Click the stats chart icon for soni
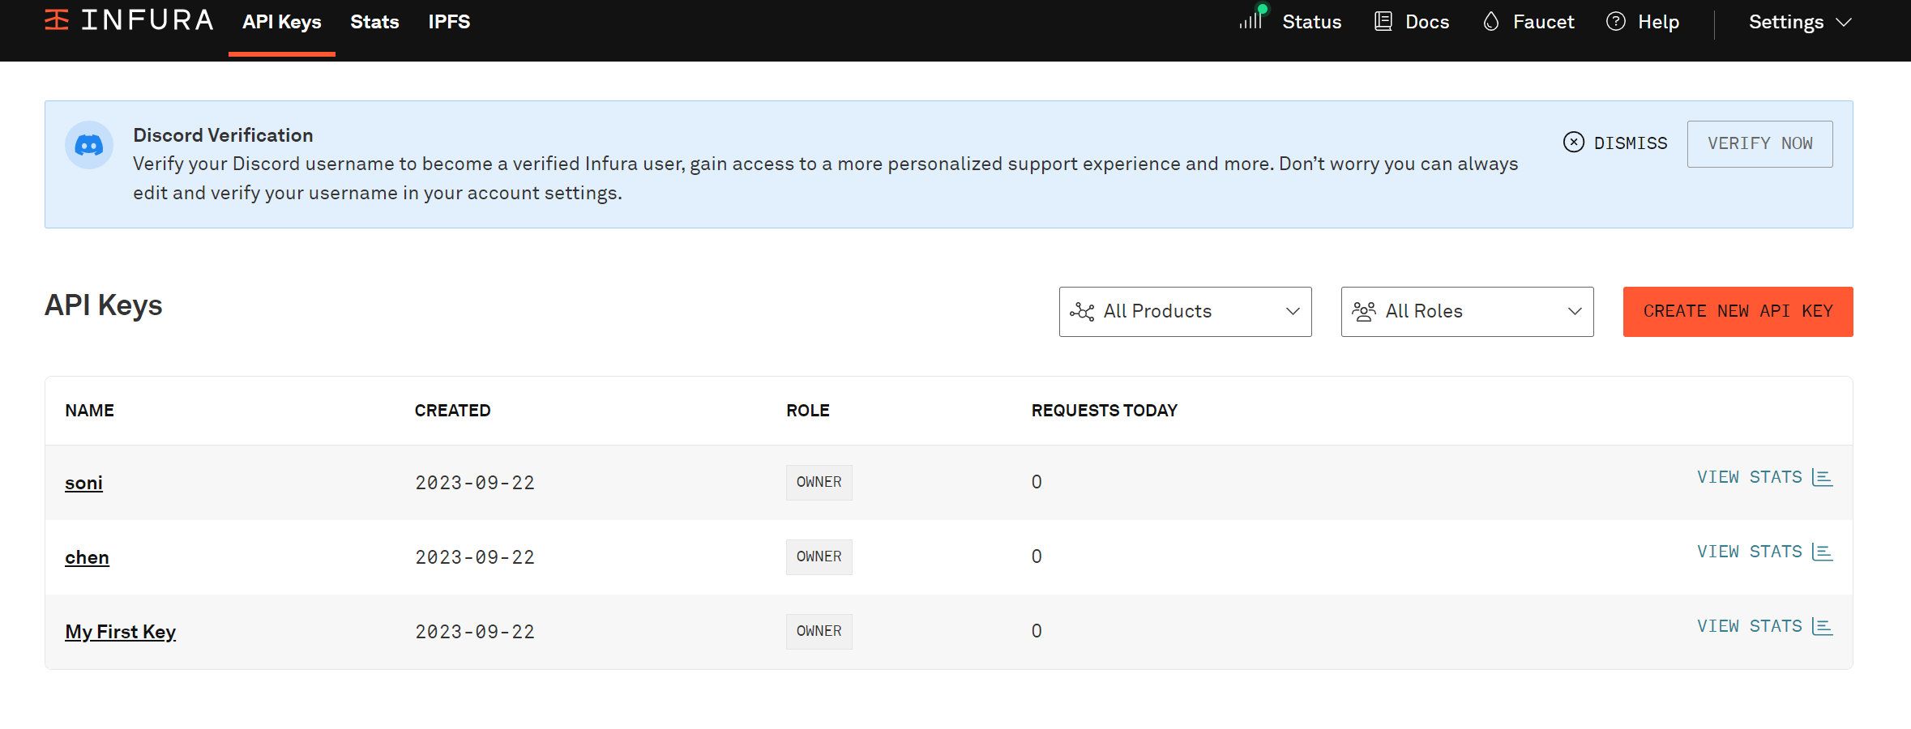Image resolution: width=1911 pixels, height=729 pixels. tap(1823, 477)
